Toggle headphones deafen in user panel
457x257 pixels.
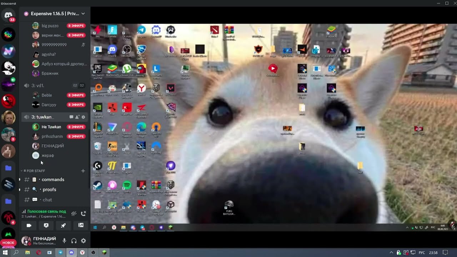coord(74,241)
